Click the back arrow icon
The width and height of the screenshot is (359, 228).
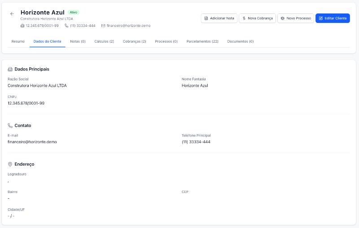(12, 14)
